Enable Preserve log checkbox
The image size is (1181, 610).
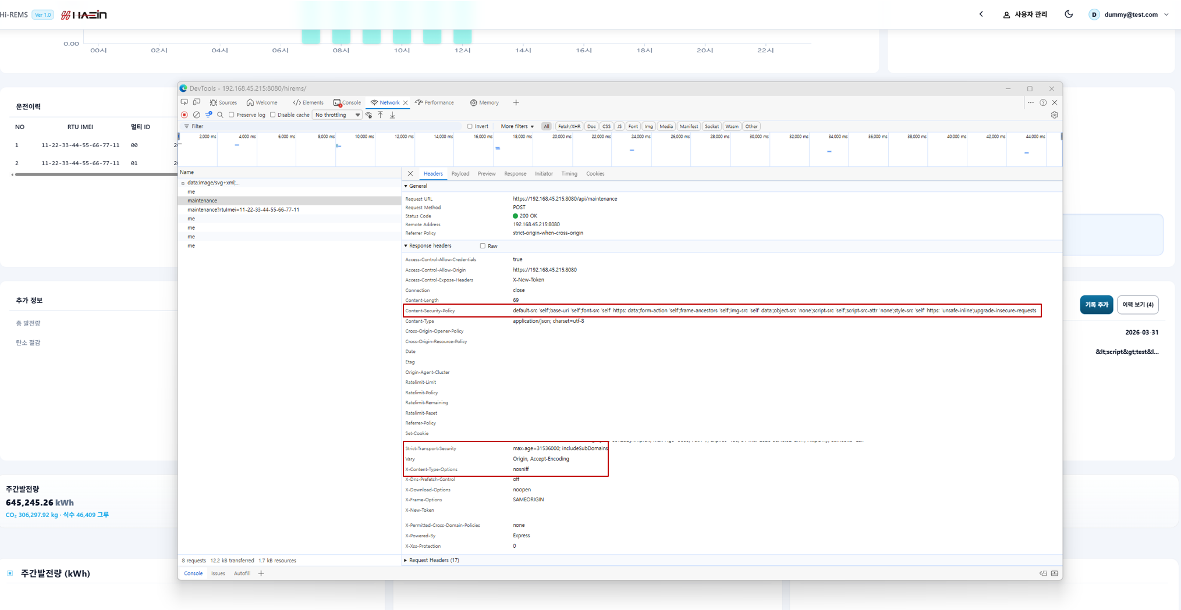232,115
